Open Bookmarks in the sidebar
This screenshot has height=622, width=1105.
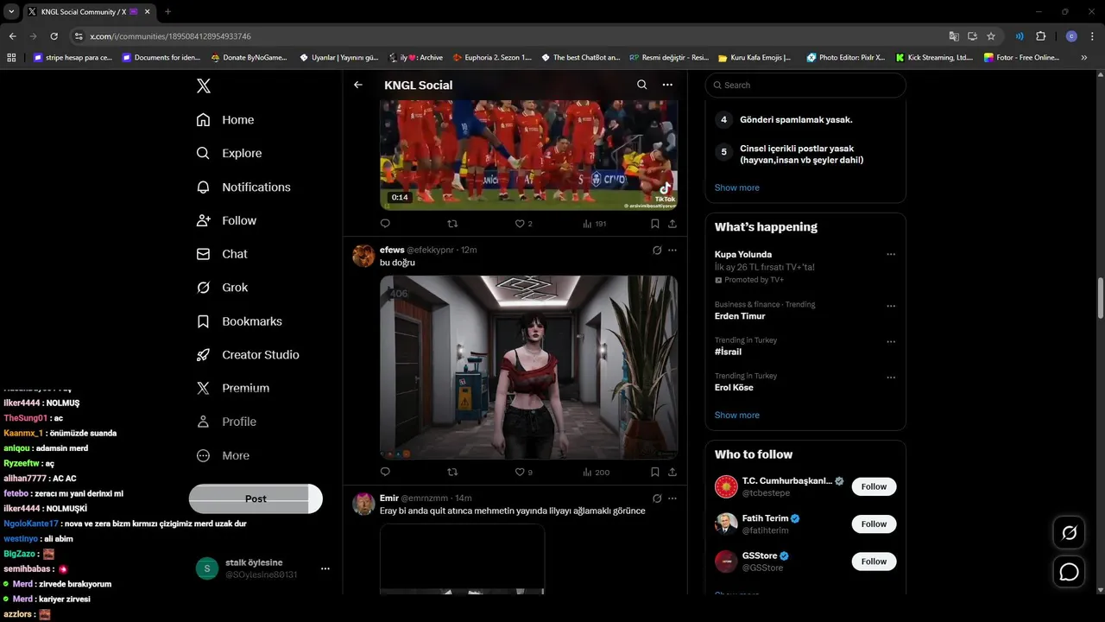[x=239, y=321]
